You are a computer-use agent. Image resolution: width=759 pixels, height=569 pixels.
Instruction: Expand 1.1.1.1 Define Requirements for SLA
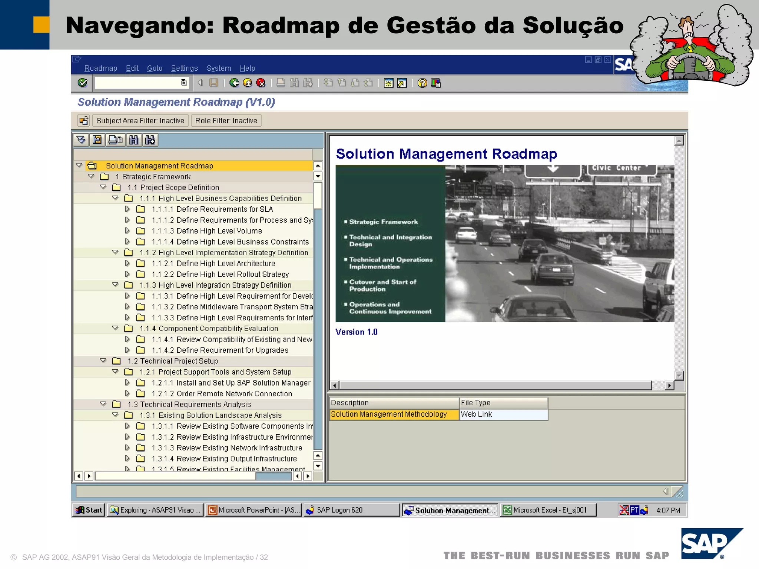127,209
